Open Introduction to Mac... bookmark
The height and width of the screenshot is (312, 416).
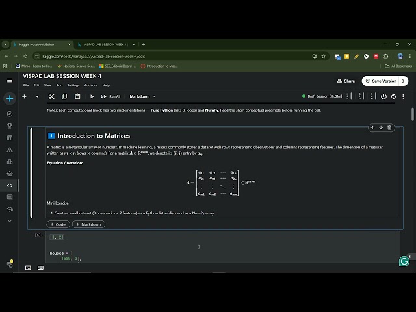(159, 66)
